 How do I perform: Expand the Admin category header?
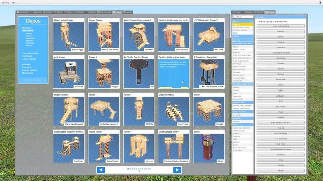point(243,36)
